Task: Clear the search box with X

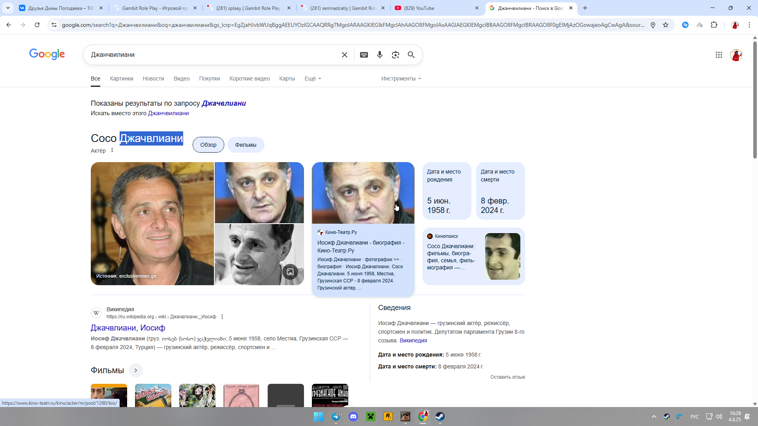Action: tap(345, 55)
